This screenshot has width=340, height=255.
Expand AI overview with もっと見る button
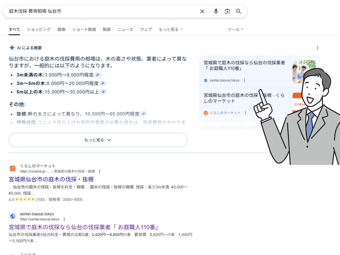click(98, 140)
